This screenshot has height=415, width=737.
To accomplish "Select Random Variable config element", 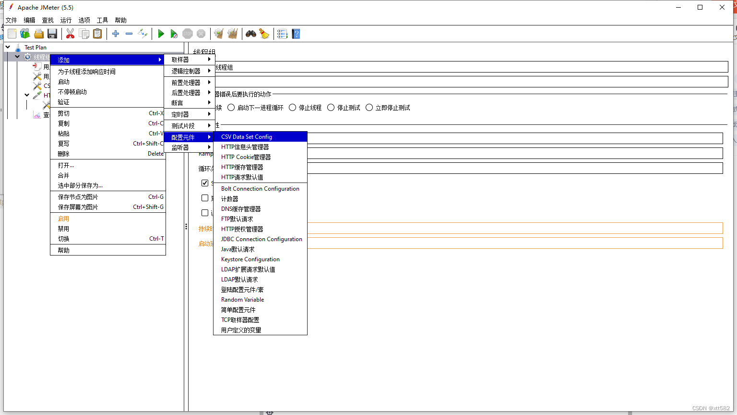I will (260, 300).
